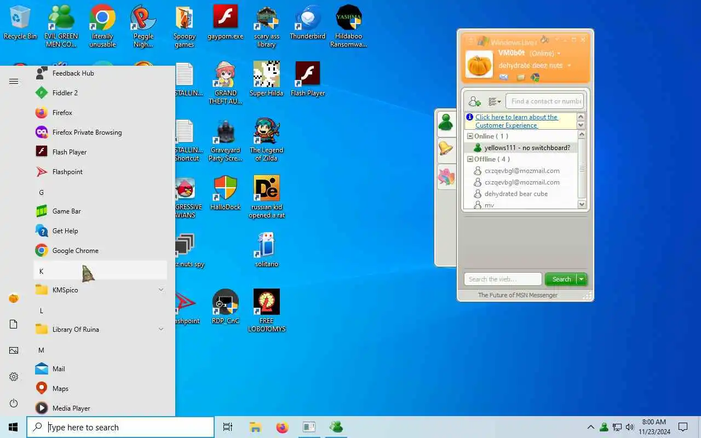Viewport: 701px width, 438px height.
Task: Open the Power options in Start menu
Action: click(14, 404)
